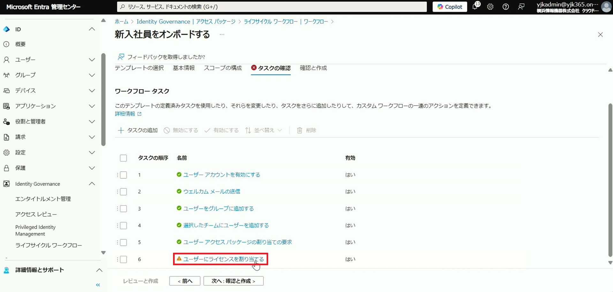Collapse the ID section chevron

(92, 29)
